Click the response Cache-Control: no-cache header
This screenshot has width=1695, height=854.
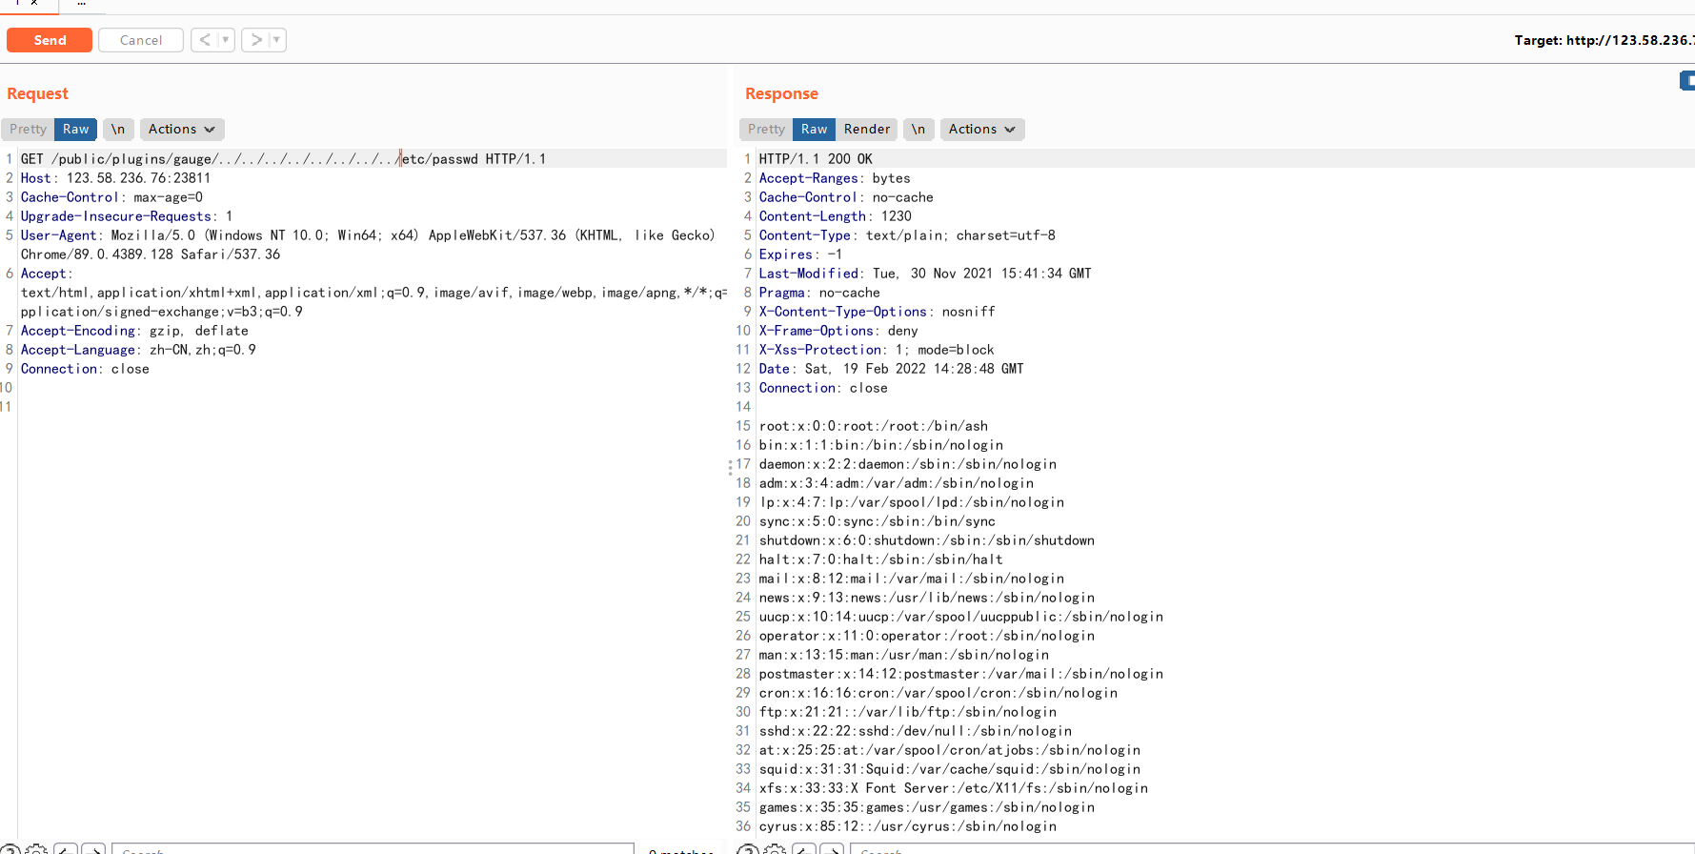pyautogui.click(x=846, y=197)
